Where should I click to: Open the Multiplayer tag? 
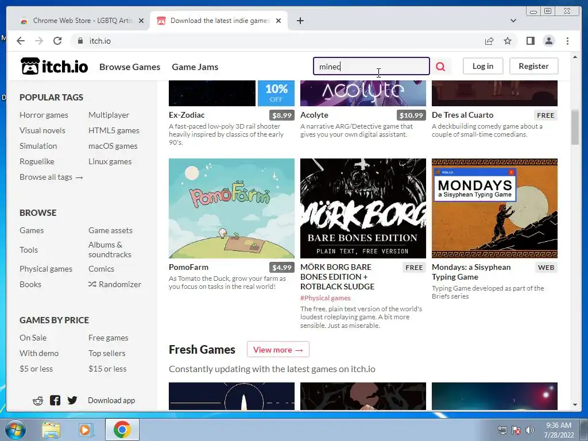coord(109,115)
